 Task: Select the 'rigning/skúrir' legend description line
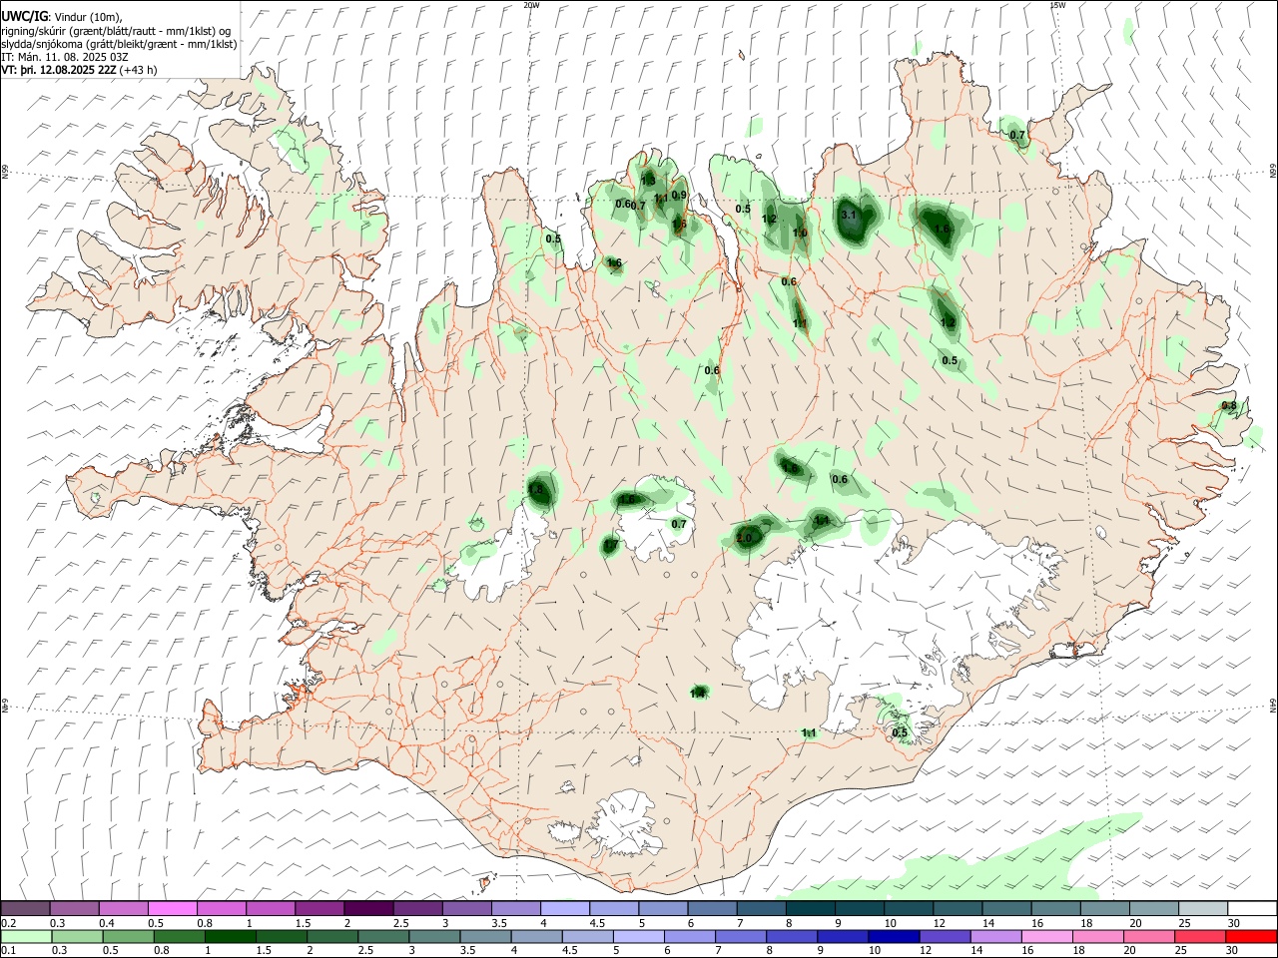pyautogui.click(x=116, y=31)
